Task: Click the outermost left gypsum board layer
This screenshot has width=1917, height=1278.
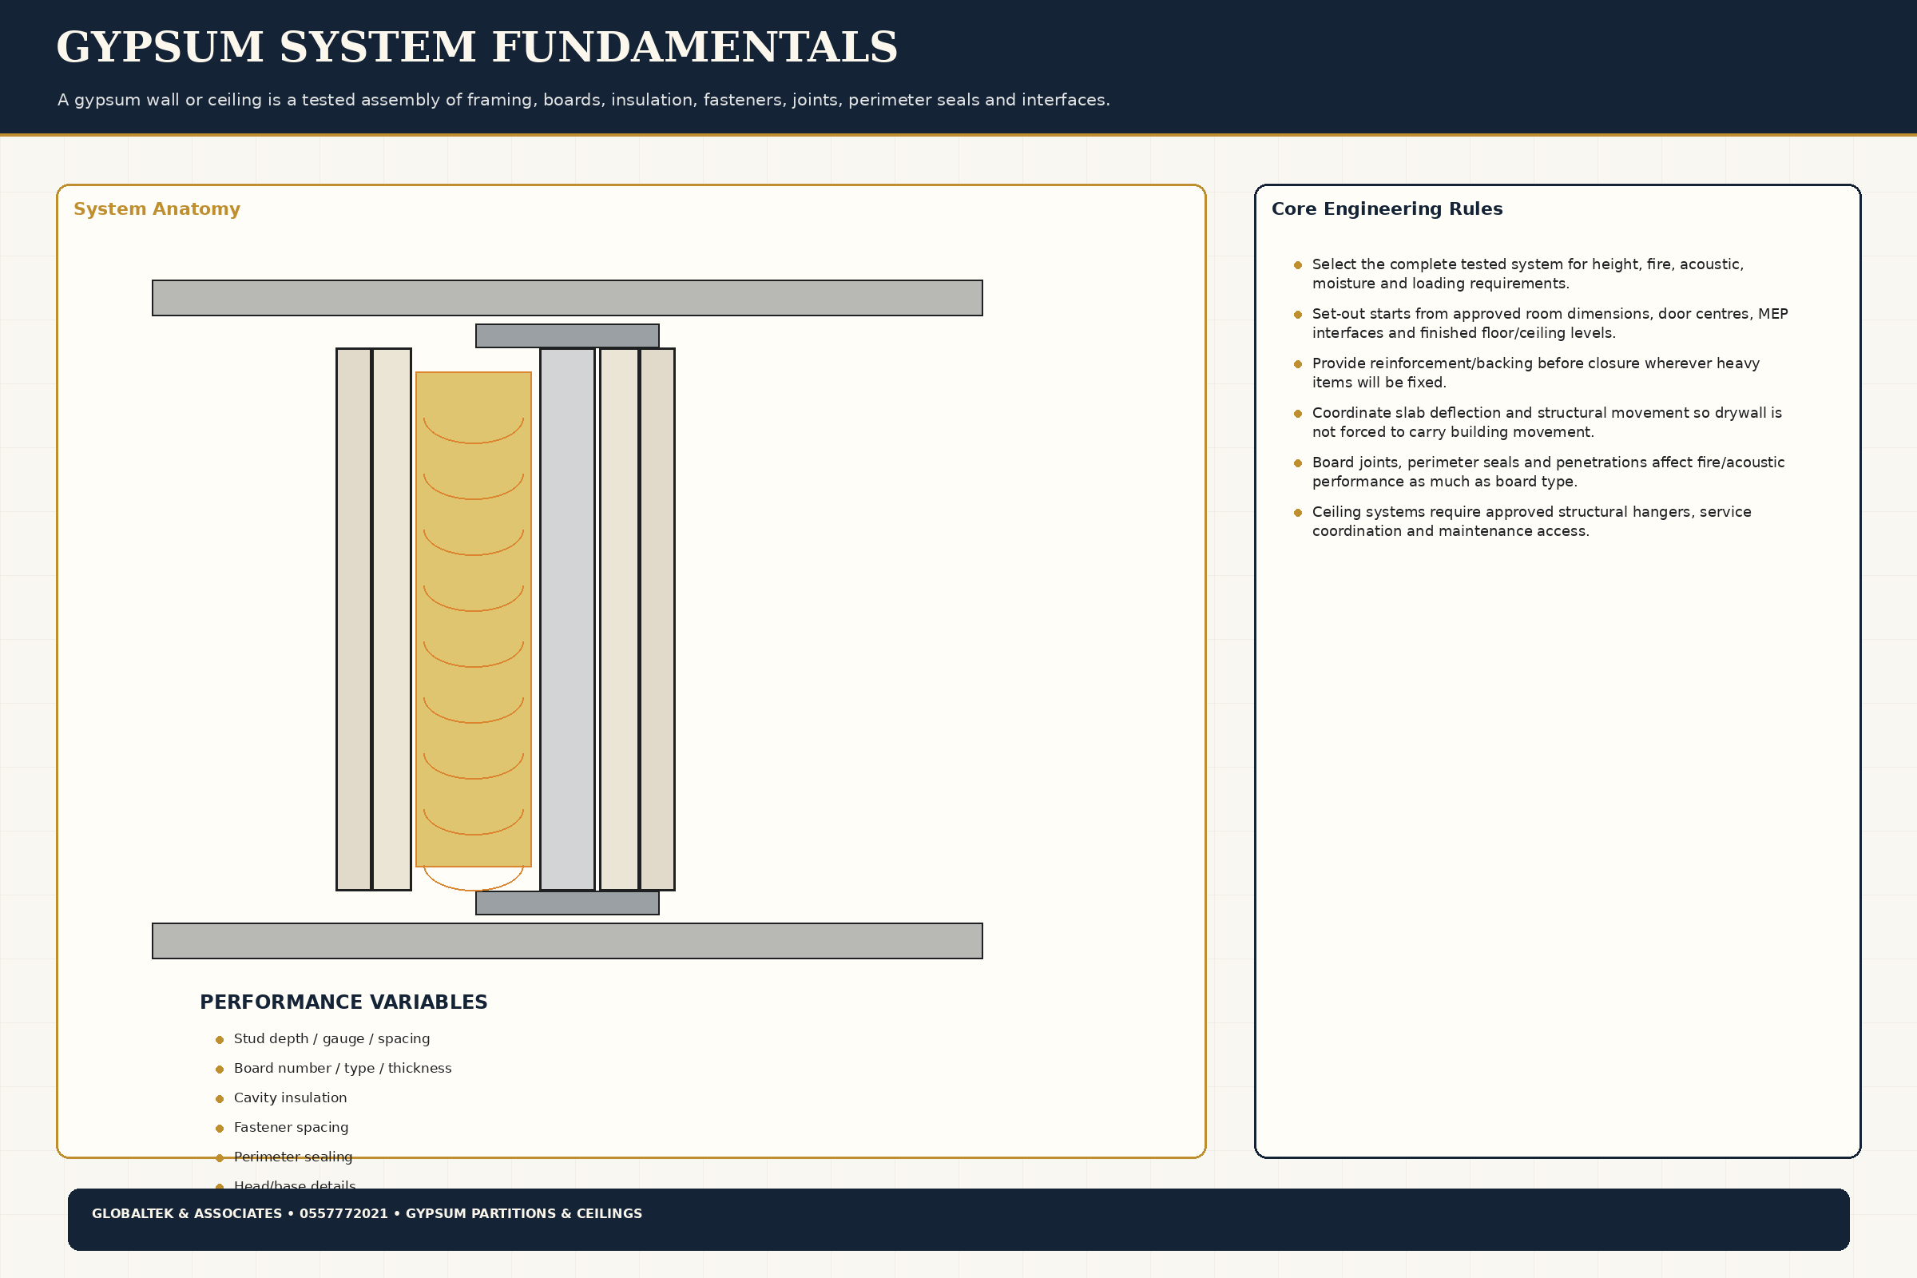Action: [354, 620]
